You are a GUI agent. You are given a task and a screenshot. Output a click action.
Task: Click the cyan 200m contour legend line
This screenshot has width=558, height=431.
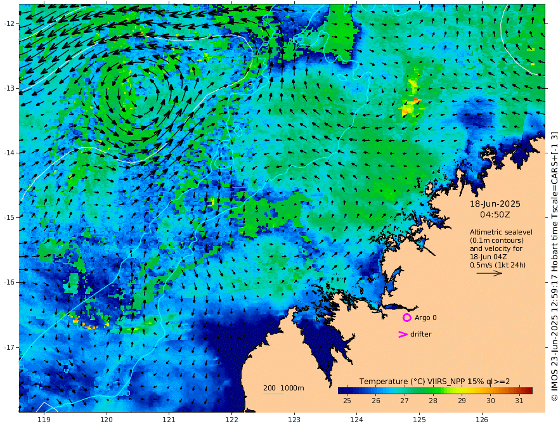click(273, 394)
